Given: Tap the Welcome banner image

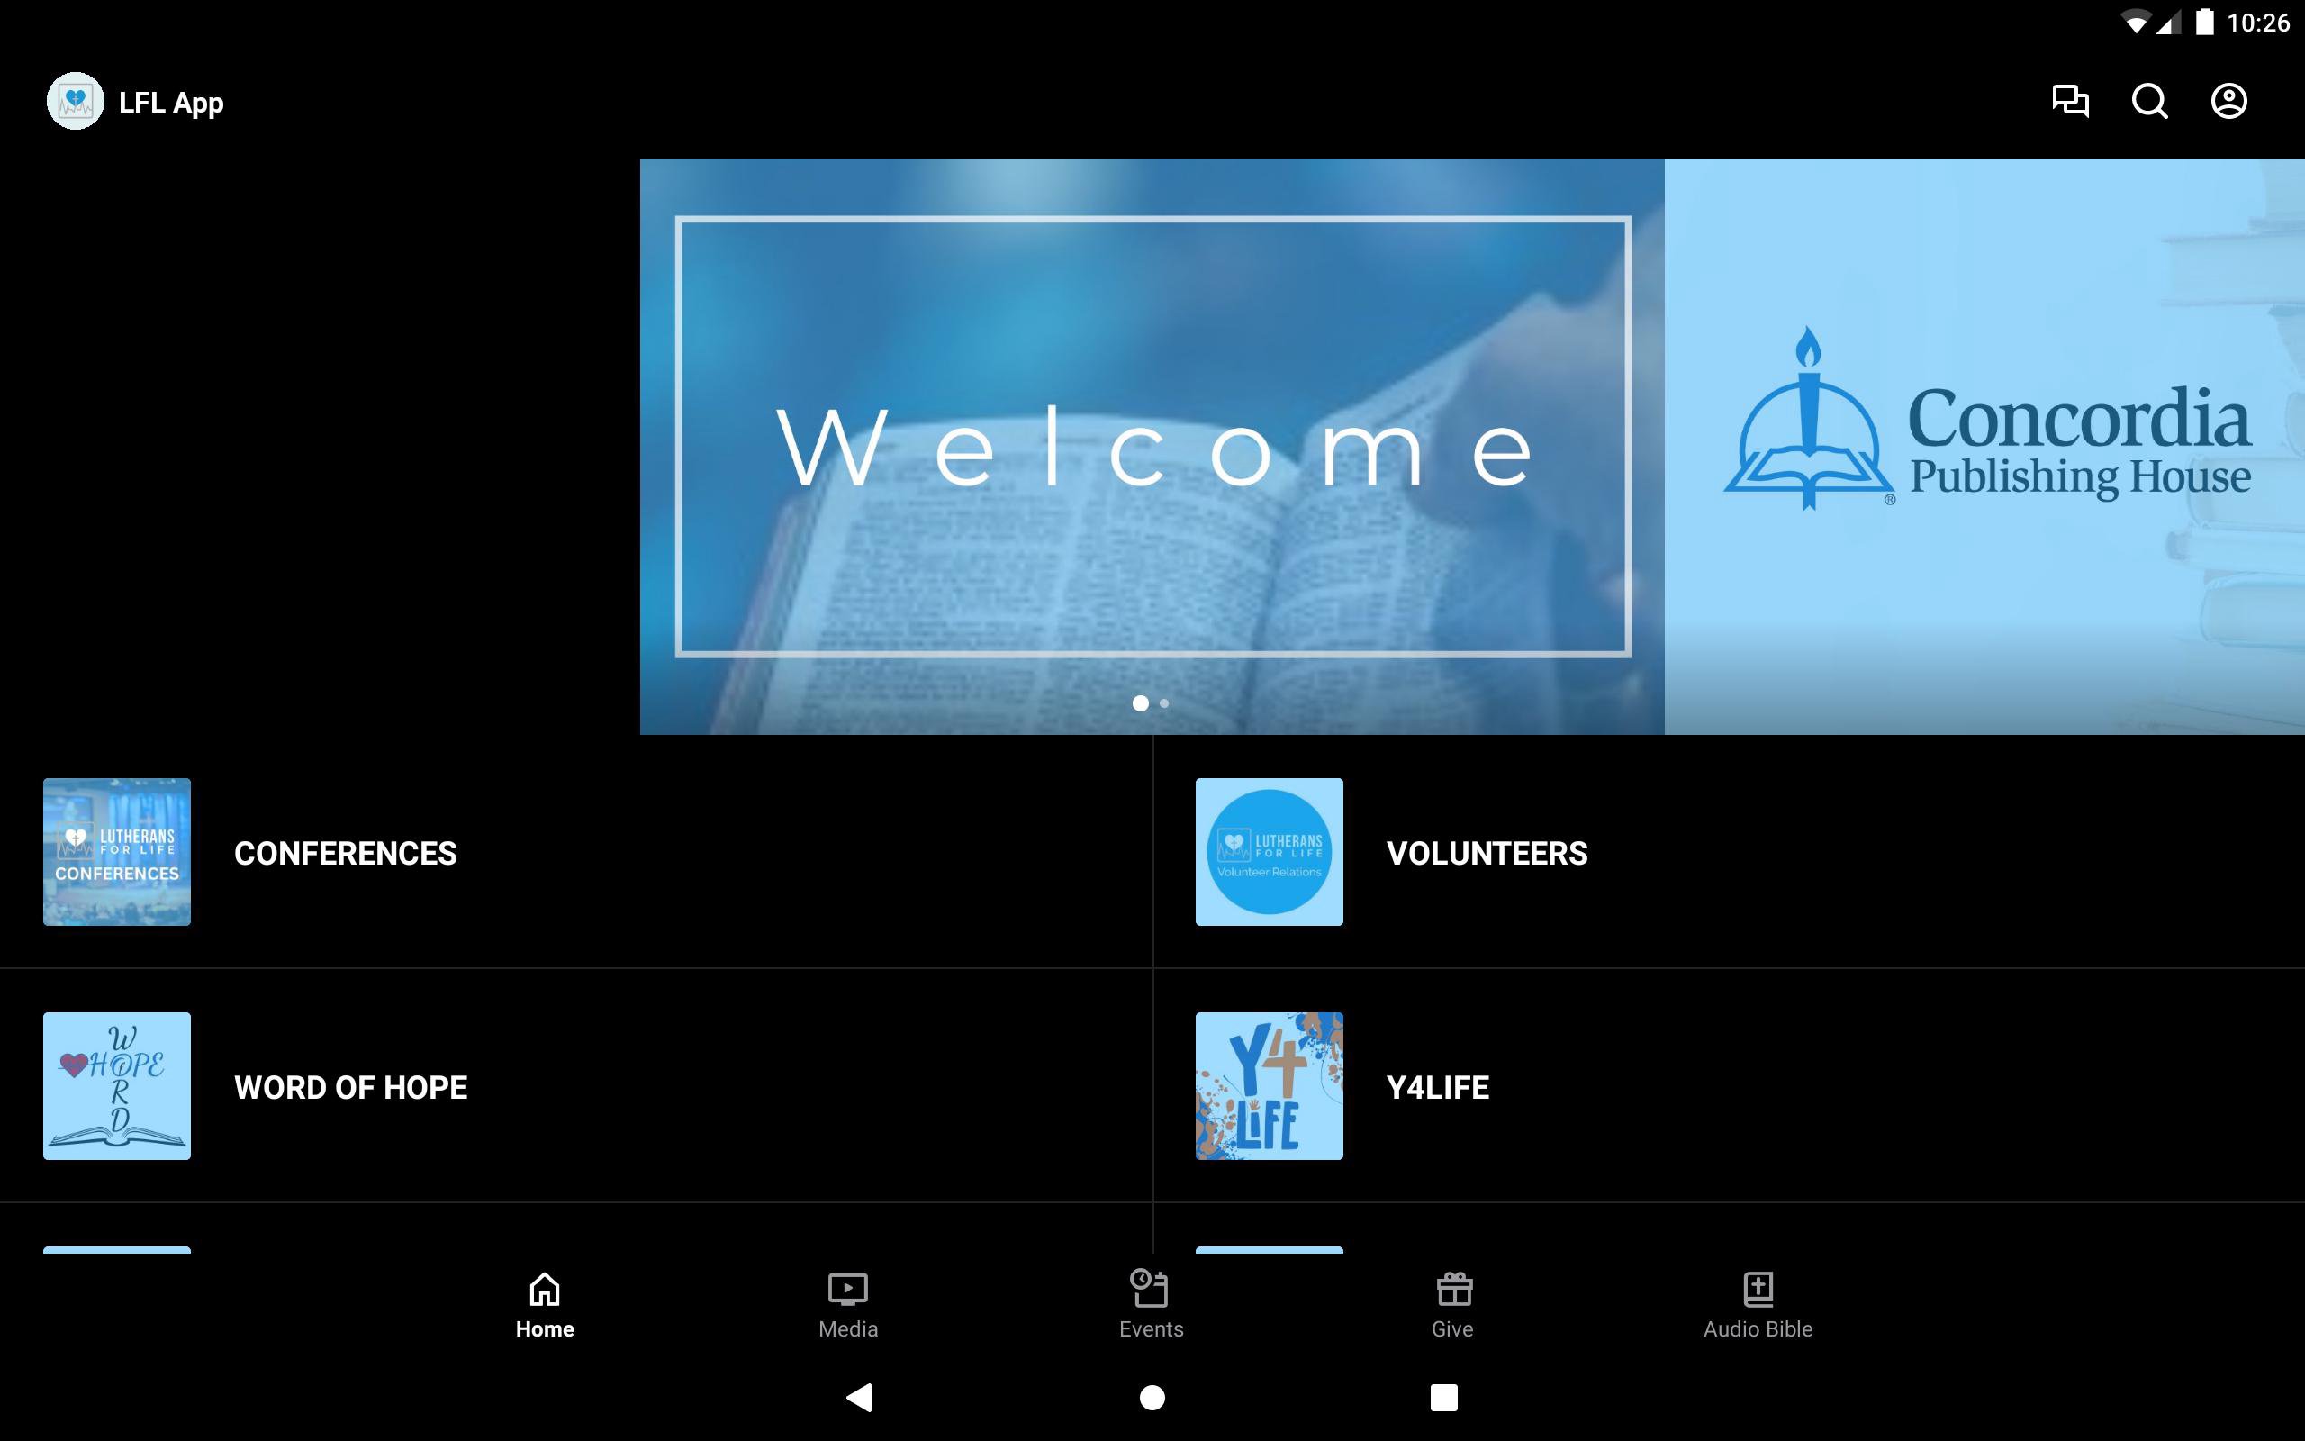Looking at the screenshot, I should coord(1152,439).
